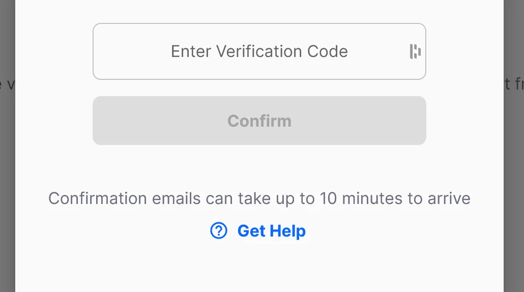The image size is (524, 292).
Task: Click the word 'Confirmation' in the notice
Action: coord(98,198)
